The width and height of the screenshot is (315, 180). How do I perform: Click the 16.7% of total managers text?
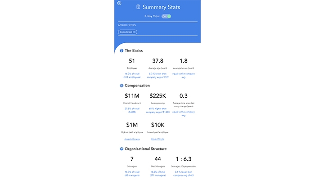point(132,174)
